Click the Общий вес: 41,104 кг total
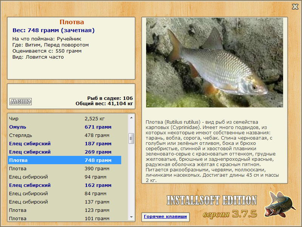This screenshot has width=302, height=227. (x=104, y=104)
